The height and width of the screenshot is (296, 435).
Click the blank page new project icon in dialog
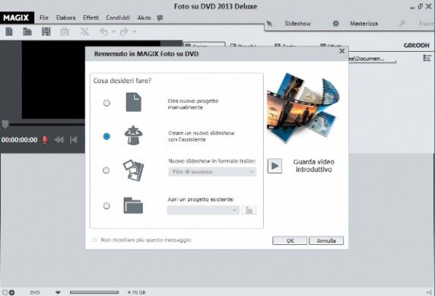[x=133, y=102]
